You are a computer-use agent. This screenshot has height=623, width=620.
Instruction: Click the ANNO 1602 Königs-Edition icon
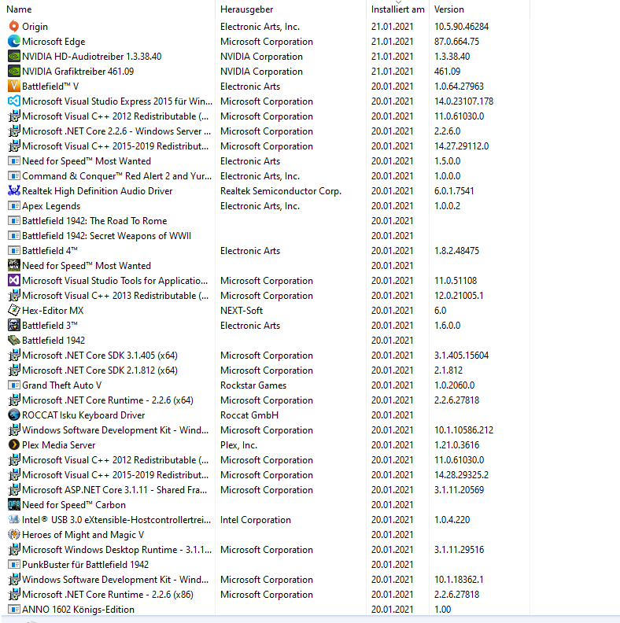[x=14, y=610]
